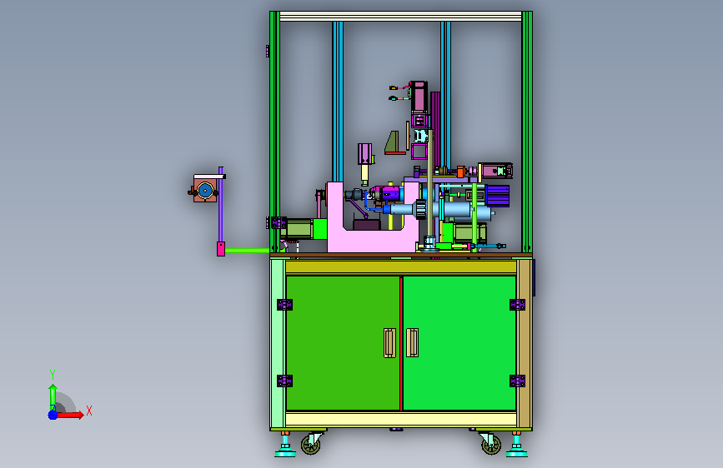Viewport: 723px width, 468px height.
Task: Select the red strip between cabinet doors
Action: click(402, 343)
